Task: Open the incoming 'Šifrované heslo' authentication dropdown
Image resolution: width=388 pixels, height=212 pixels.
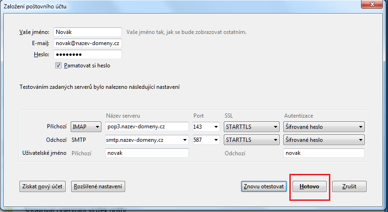Action: [324, 127]
